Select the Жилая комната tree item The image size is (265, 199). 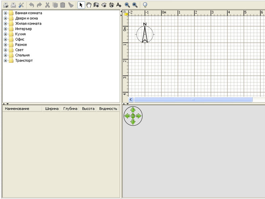[x=28, y=24]
